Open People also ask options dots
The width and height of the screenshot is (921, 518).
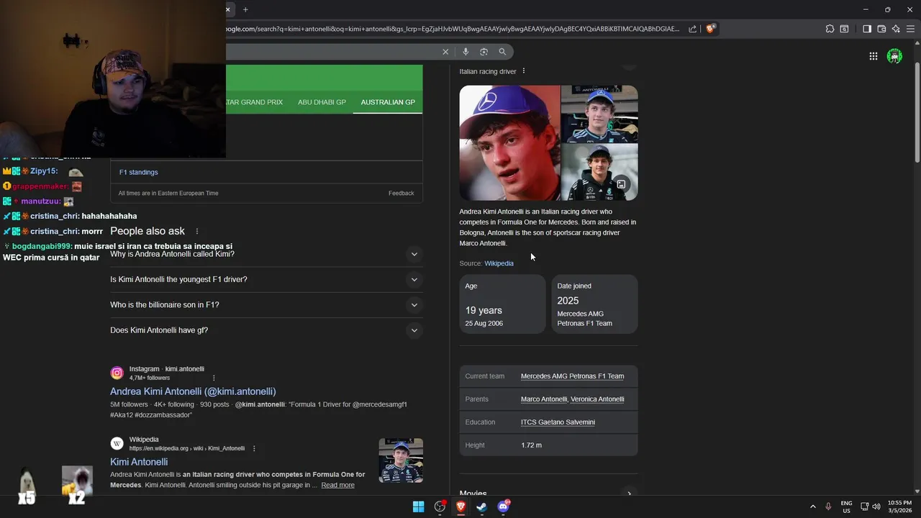pos(196,231)
